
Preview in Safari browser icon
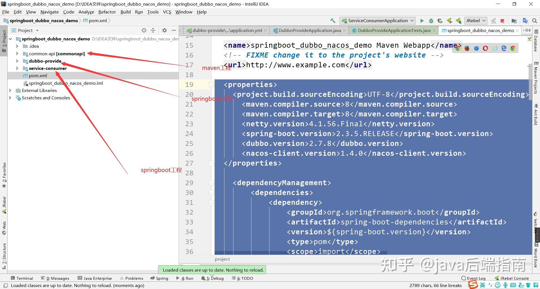476,48
